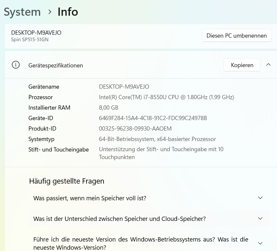Copy device specs with Kopieren
The image size is (277, 251).
click(242, 65)
